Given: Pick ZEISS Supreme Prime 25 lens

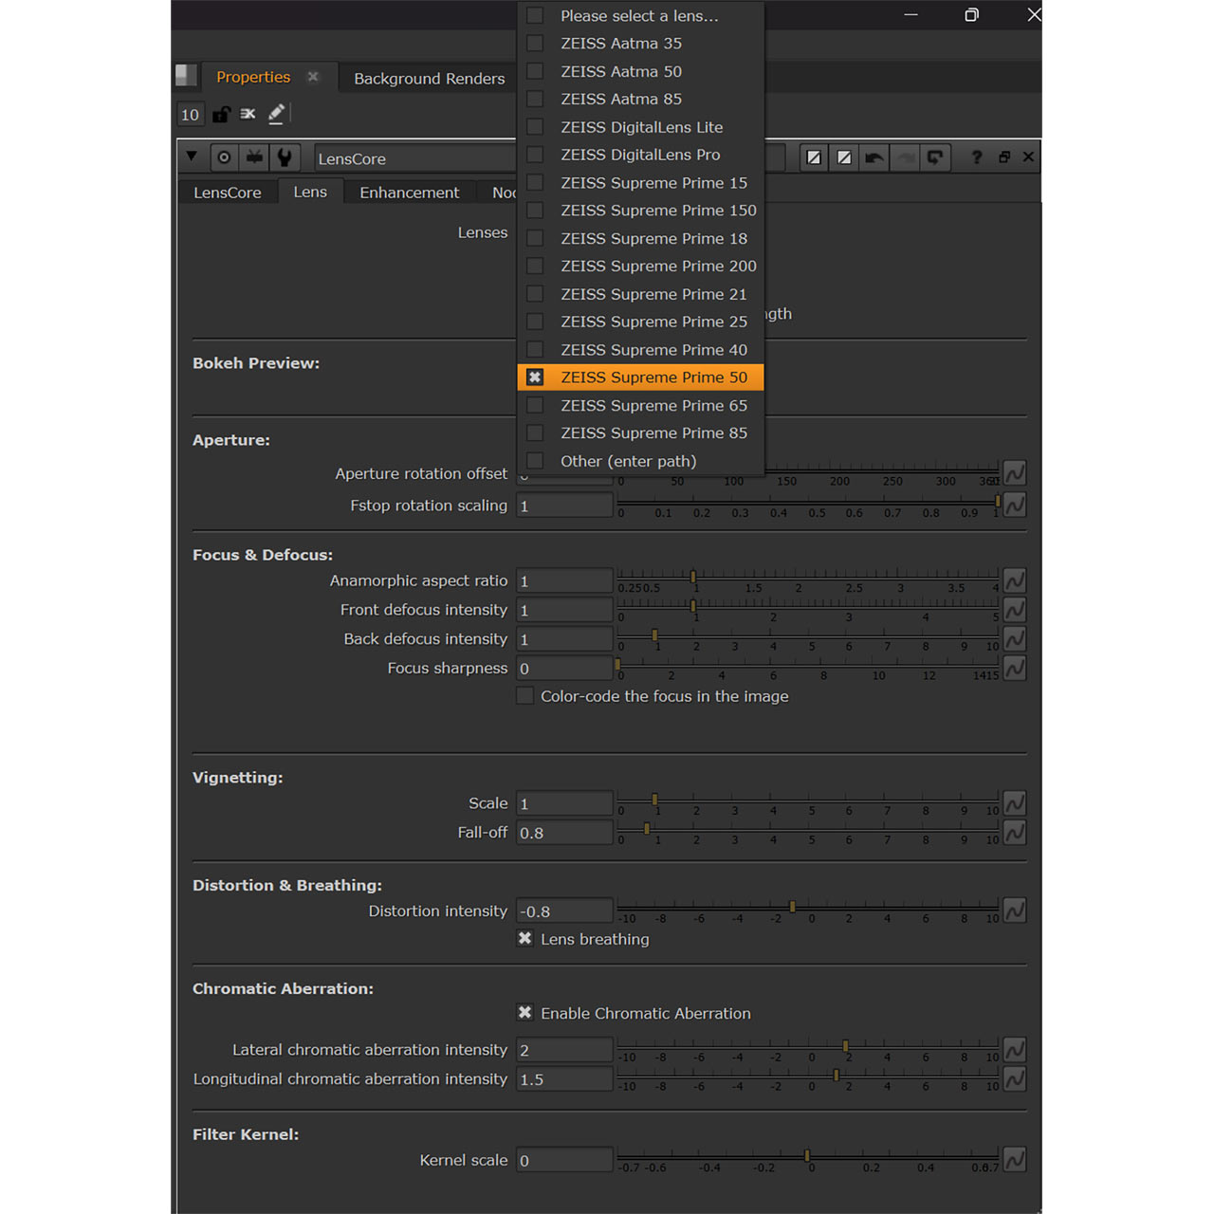Looking at the screenshot, I should coord(640,322).
